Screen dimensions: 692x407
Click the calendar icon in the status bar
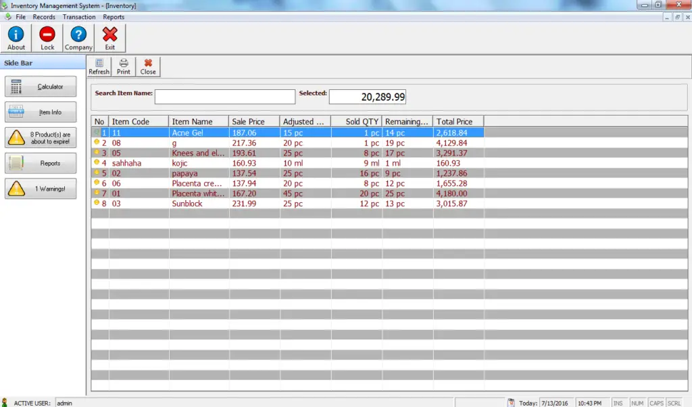(x=510, y=402)
